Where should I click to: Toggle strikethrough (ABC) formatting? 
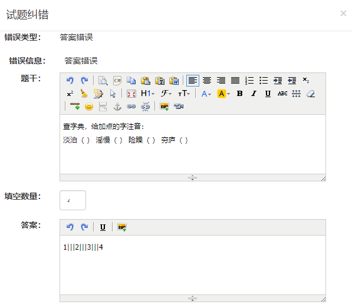282,94
